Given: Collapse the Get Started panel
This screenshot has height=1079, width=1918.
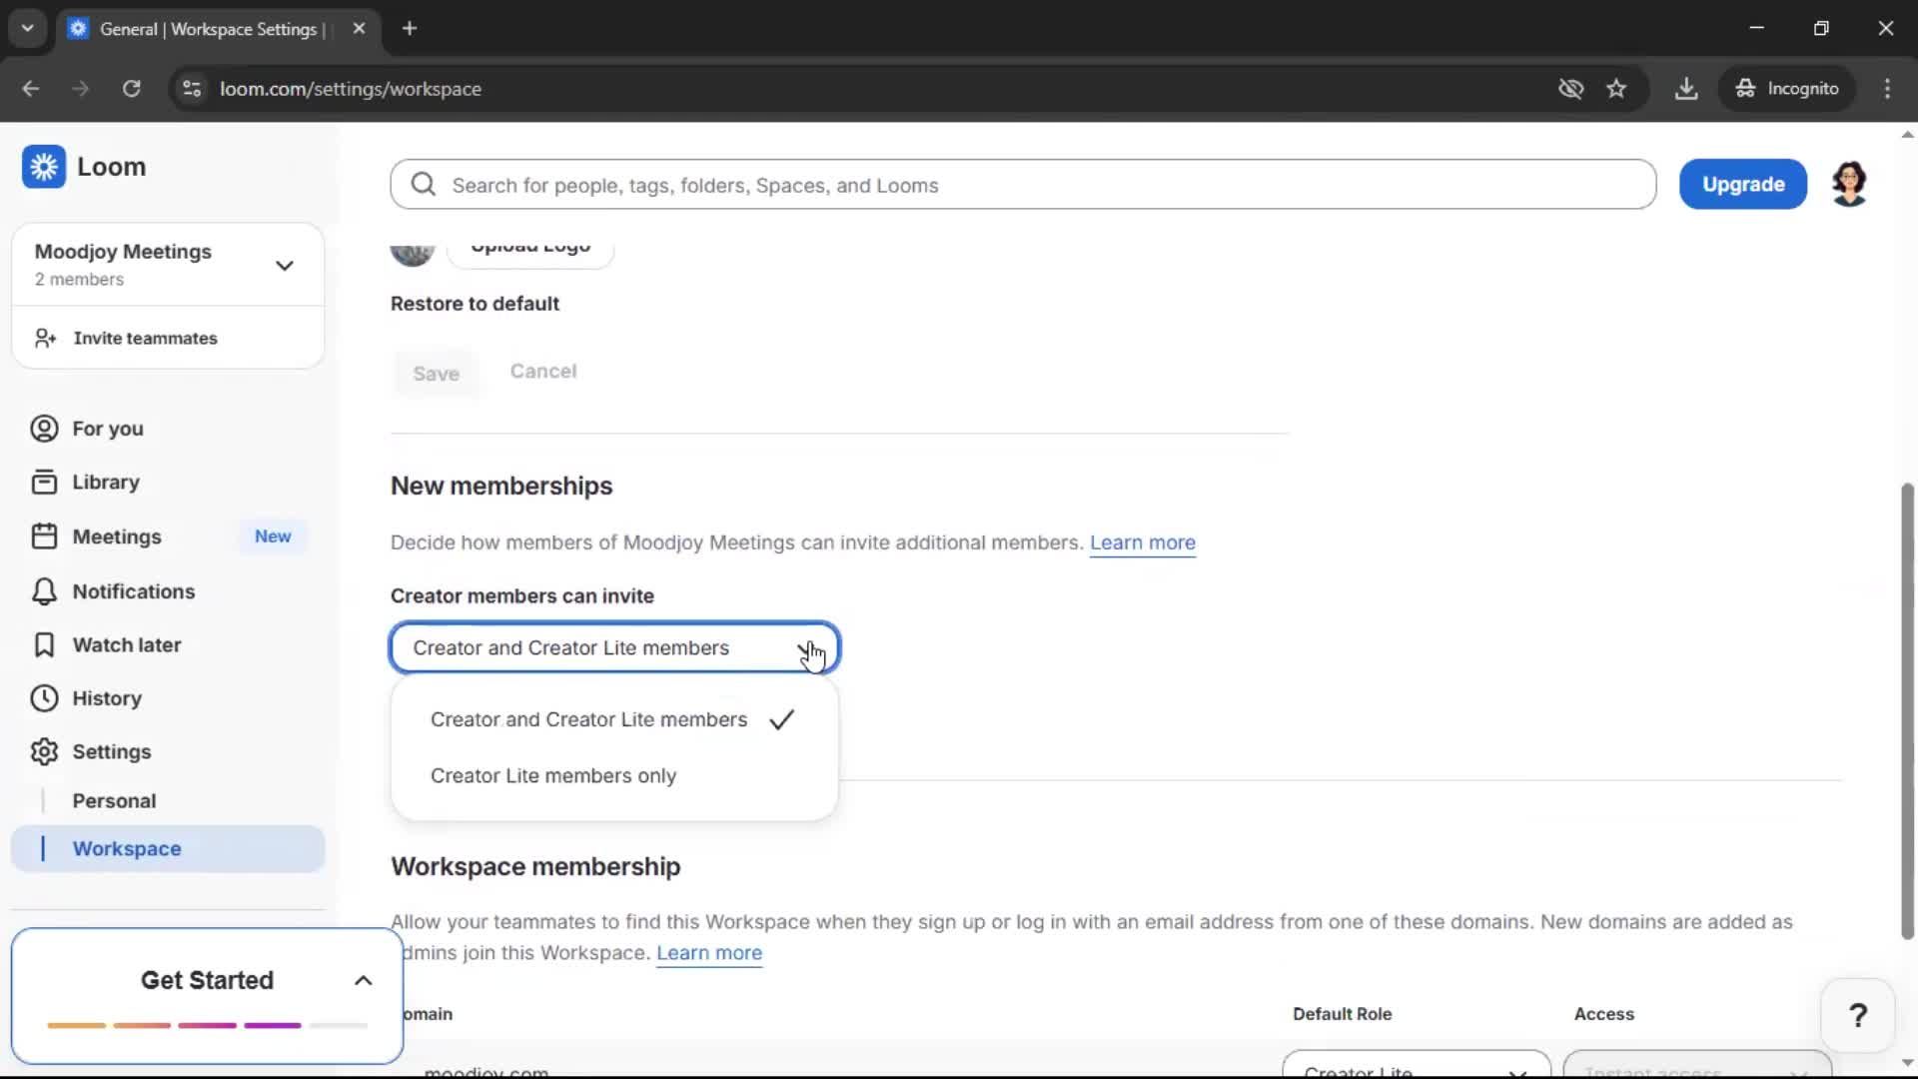Looking at the screenshot, I should point(364,981).
